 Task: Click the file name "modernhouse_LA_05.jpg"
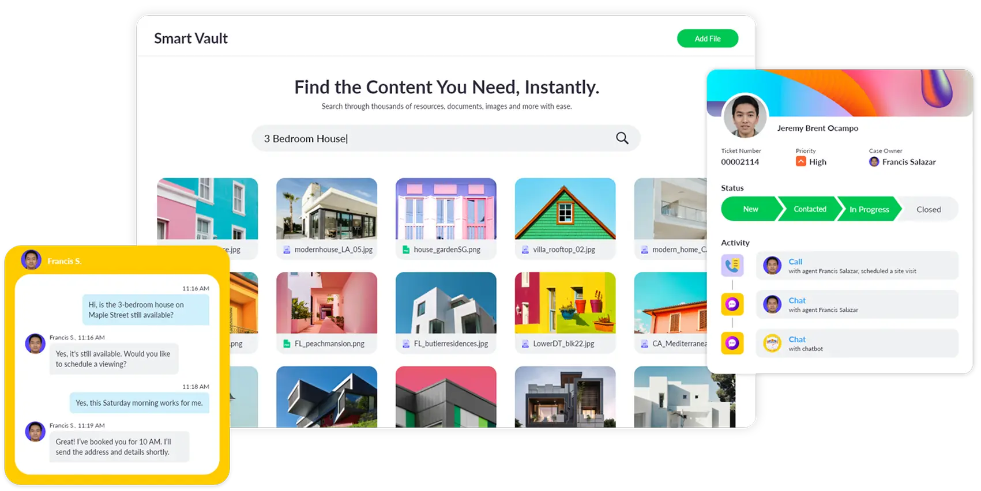(333, 250)
